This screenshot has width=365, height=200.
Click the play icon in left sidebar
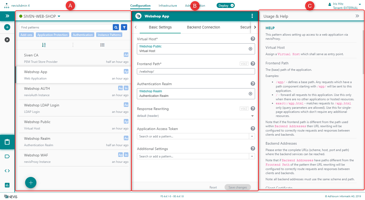tap(7, 40)
